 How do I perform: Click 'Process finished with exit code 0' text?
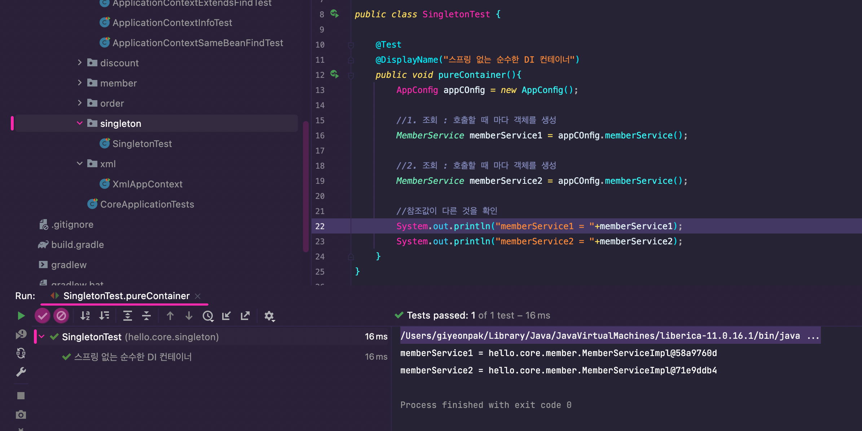(x=486, y=405)
